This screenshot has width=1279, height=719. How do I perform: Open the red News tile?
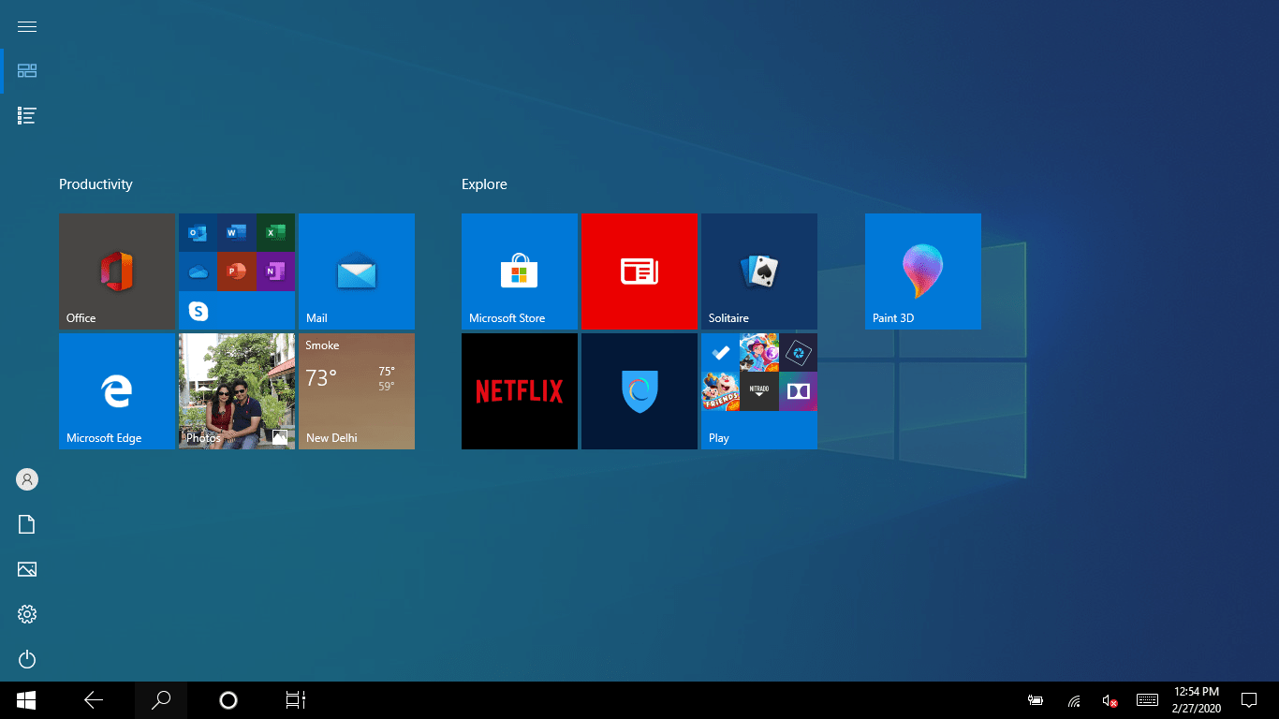pos(639,271)
